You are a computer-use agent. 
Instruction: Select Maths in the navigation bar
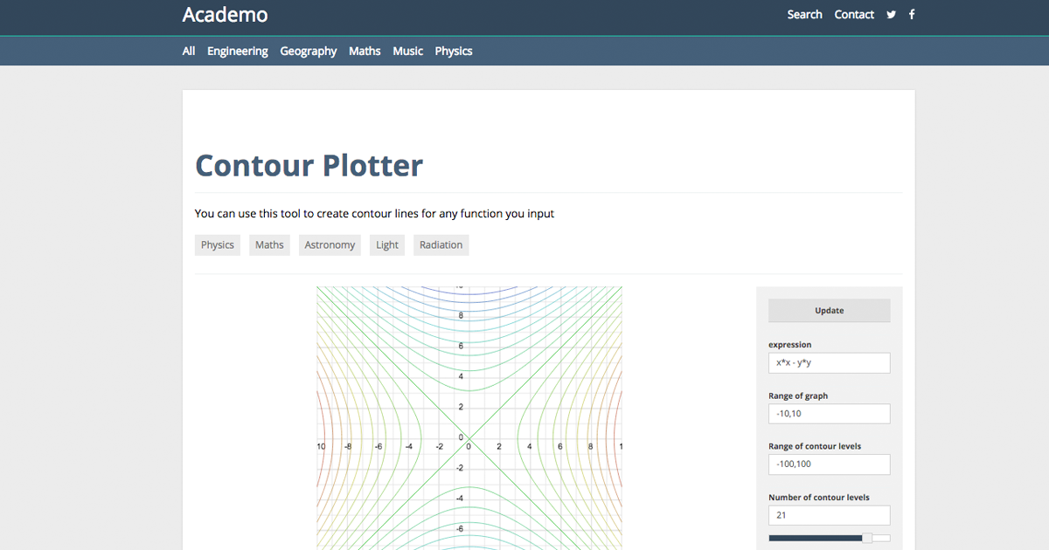[365, 52]
